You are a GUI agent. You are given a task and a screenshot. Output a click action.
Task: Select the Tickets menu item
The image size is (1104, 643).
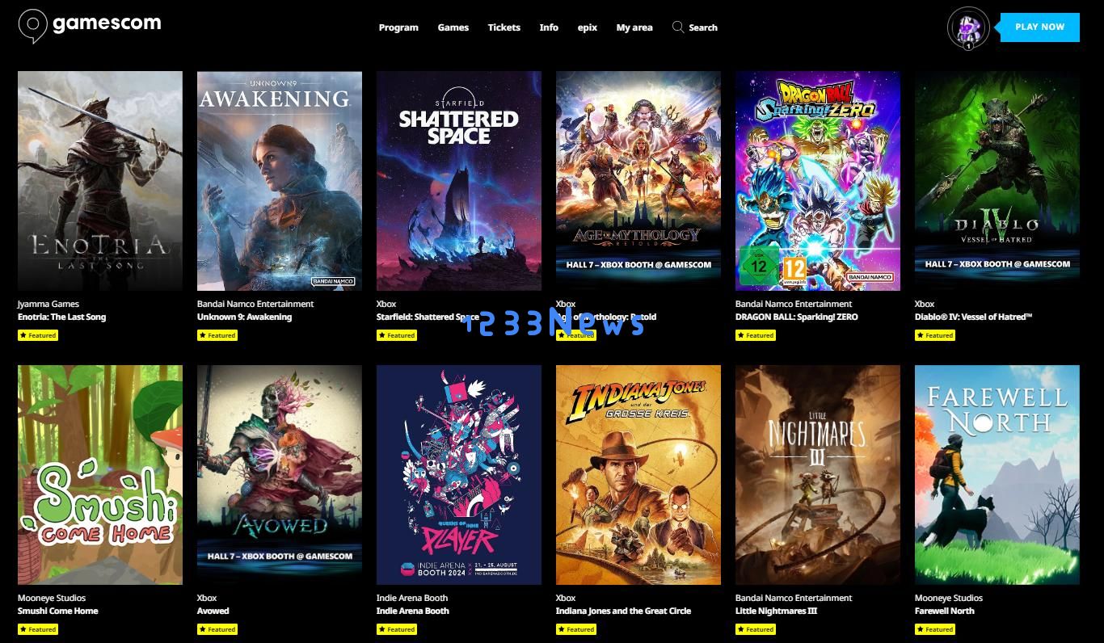click(x=504, y=27)
